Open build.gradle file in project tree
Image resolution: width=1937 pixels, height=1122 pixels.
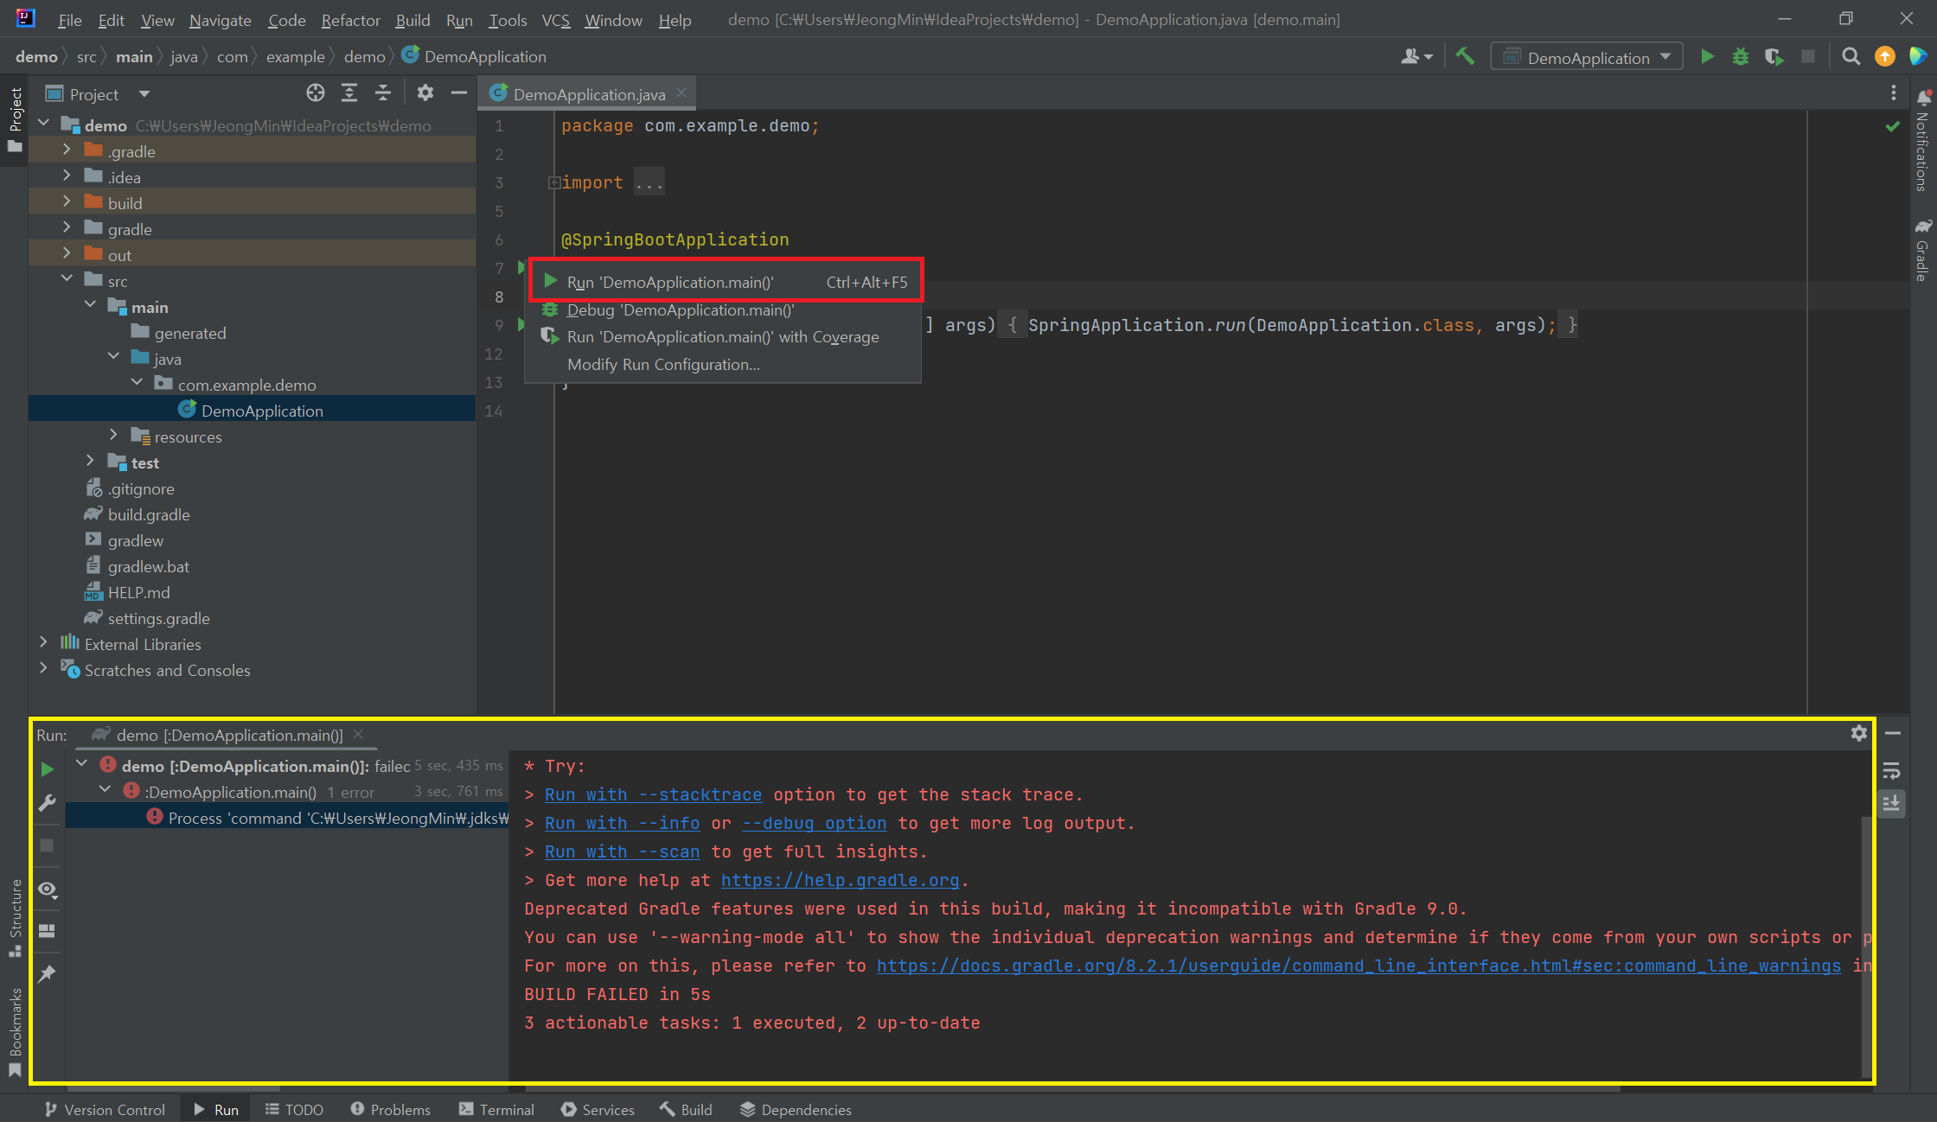[149, 514]
